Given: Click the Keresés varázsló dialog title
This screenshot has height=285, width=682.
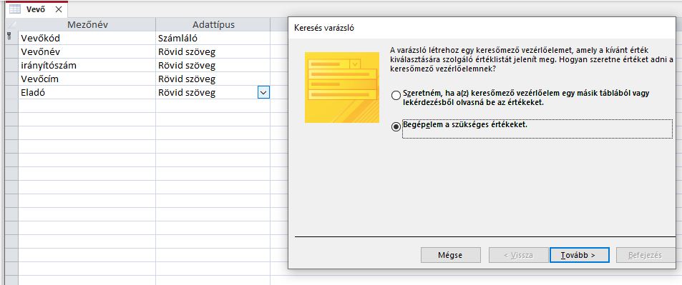Looking at the screenshot, I should [x=324, y=29].
